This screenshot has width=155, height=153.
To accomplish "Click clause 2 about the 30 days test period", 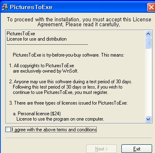I will click(x=71, y=87).
